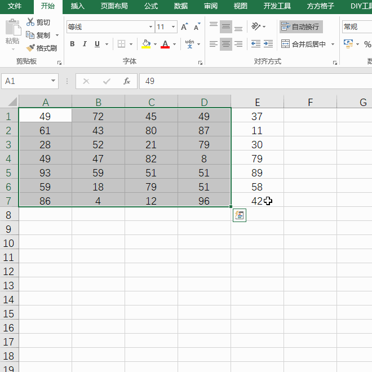Open Merge & Center dropdown arrow
The width and height of the screenshot is (372, 372).
point(333,44)
